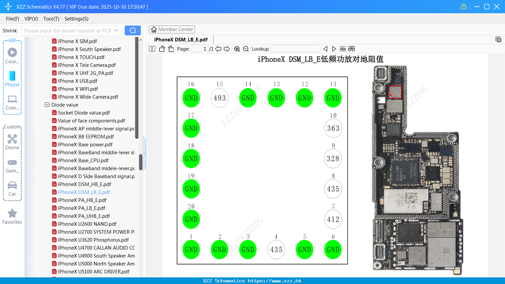
Task: Click the Shrink button
Action: pos(10,30)
